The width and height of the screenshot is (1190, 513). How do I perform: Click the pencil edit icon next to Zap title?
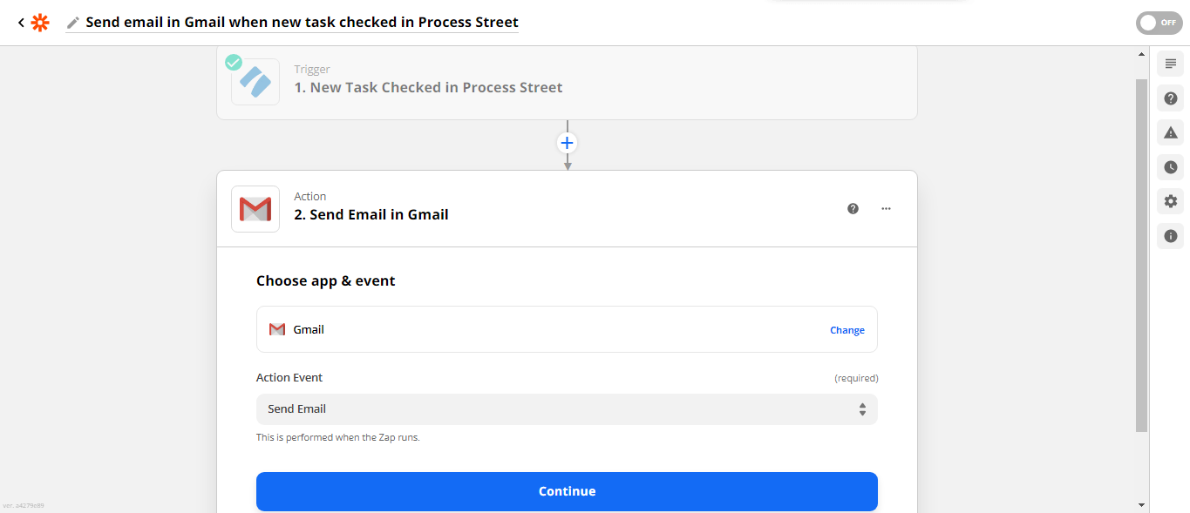73,23
